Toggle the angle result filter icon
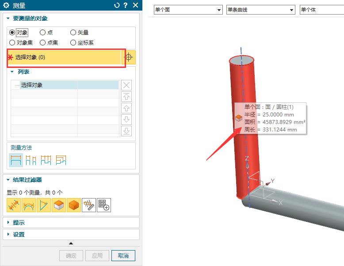 tap(44, 206)
